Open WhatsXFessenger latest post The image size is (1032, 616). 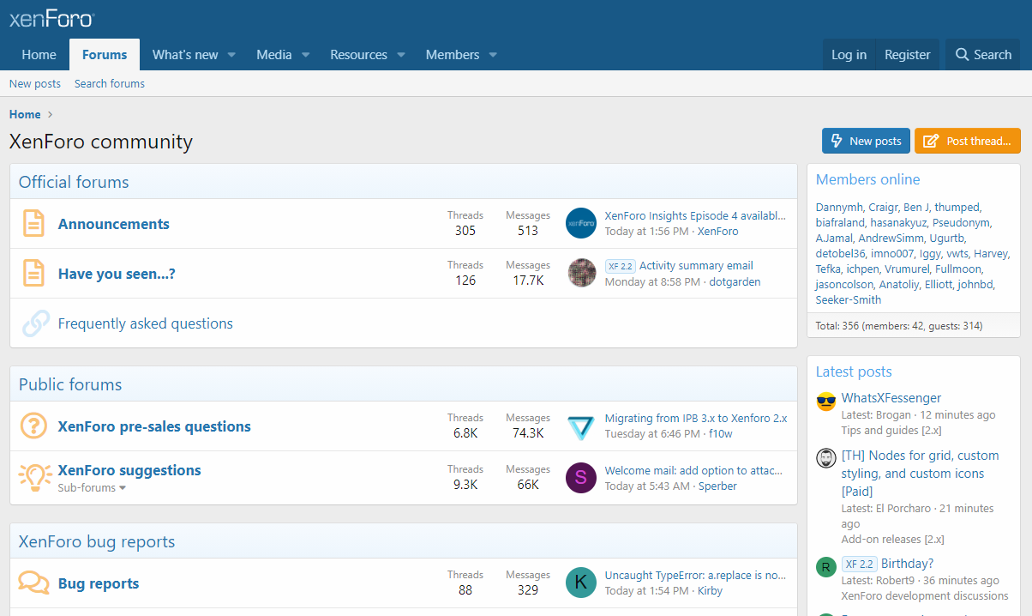click(x=891, y=398)
